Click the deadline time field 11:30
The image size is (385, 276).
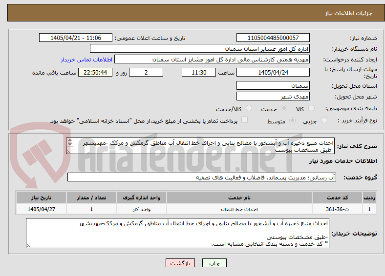pyautogui.click(x=199, y=72)
